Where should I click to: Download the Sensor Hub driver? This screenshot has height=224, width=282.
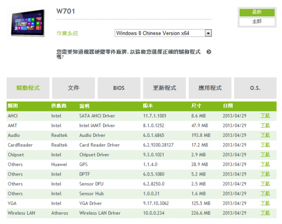coord(265,193)
